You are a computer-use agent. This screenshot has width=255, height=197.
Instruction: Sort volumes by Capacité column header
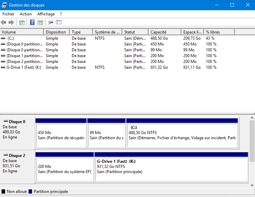coord(165,32)
